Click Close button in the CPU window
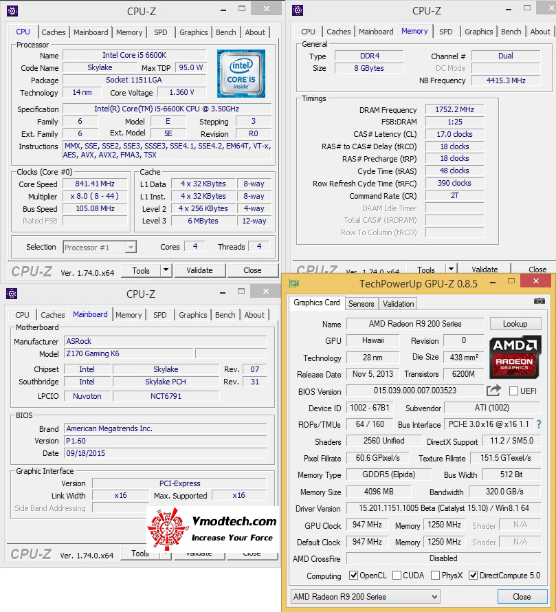 [x=252, y=270]
